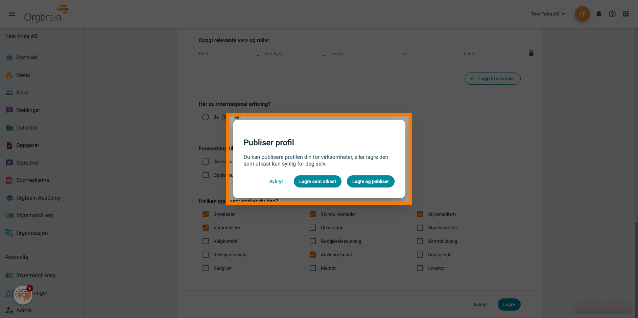The width and height of the screenshot is (638, 318).
Task: Open the Org.type dropdown
Action: [296, 54]
